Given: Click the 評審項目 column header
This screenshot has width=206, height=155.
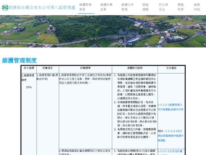Looking at the screenshot, I should point(47,68).
